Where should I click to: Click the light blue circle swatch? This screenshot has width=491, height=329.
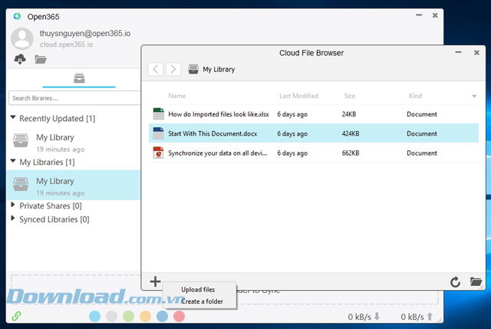[x=94, y=316]
